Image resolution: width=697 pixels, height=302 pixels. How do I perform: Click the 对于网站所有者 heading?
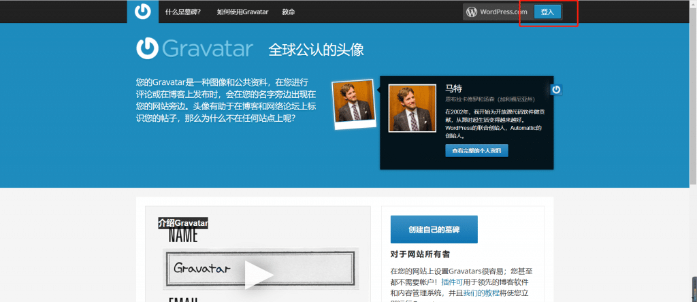tap(420, 254)
